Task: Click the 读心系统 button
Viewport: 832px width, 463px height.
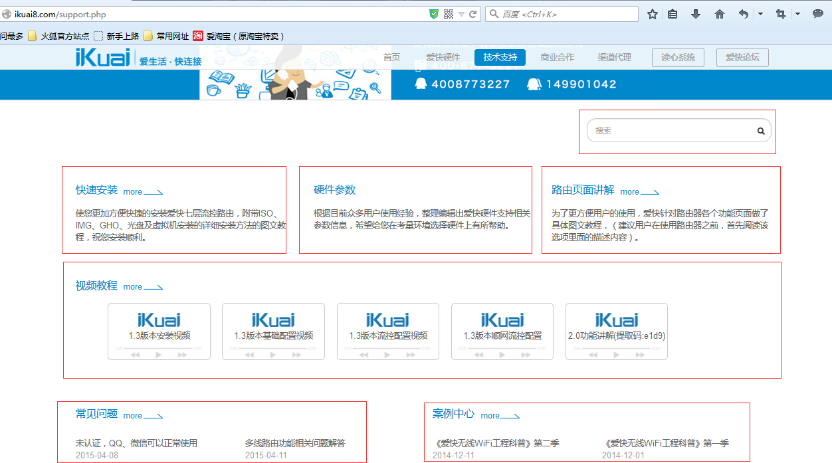Action: coord(678,57)
